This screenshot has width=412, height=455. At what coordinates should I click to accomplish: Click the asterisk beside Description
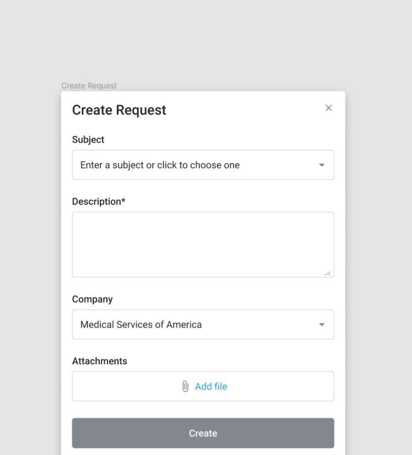124,200
